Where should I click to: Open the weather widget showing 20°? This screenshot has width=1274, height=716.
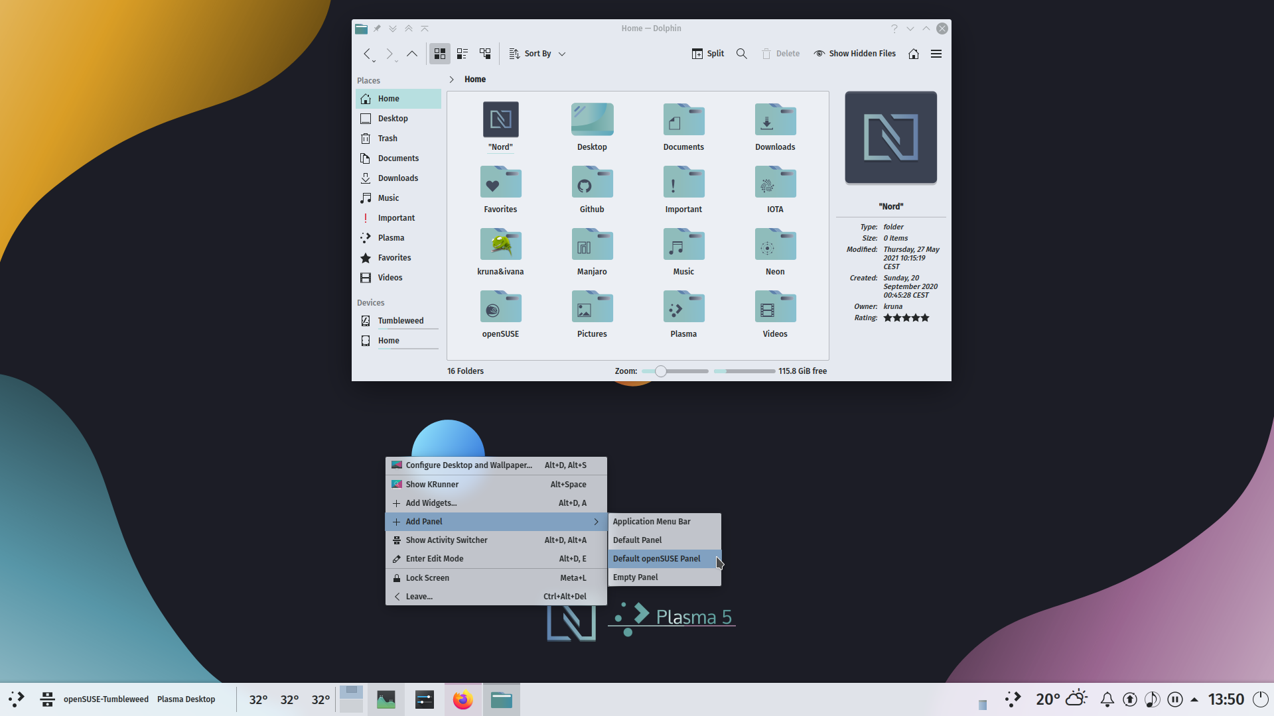[x=1062, y=699]
